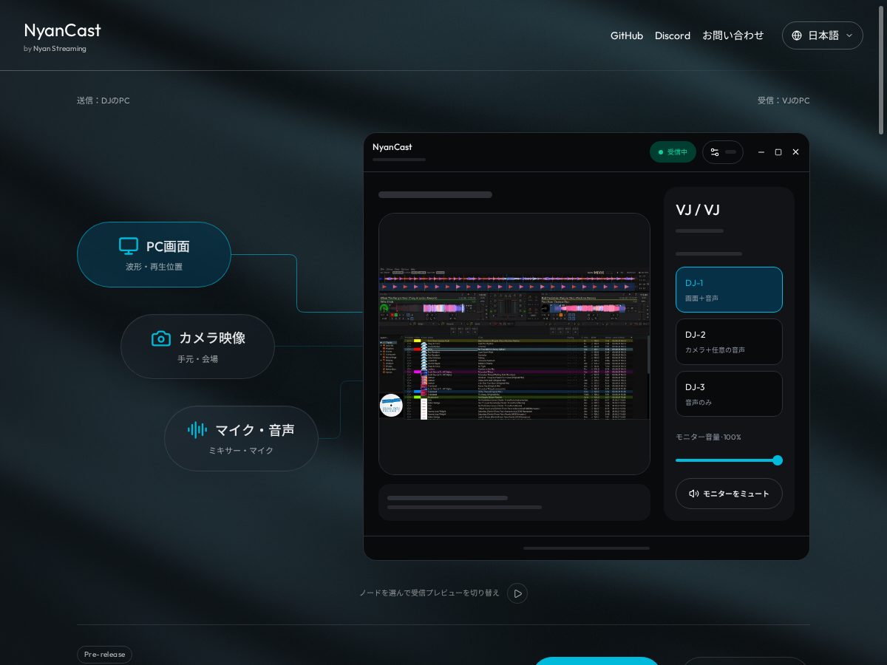Screen dimensions: 887x665
Task: Click the monitor icon on PC画面
Action: 129,246
